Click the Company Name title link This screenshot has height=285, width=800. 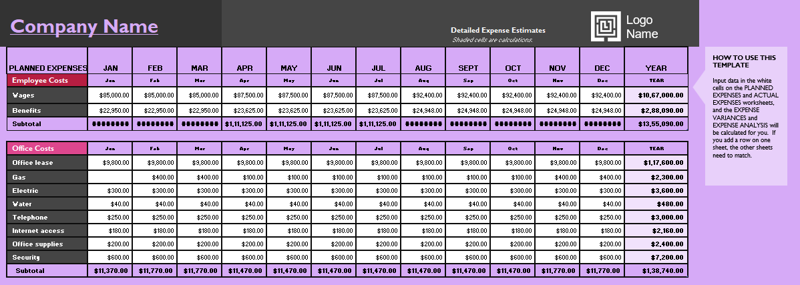point(84,27)
